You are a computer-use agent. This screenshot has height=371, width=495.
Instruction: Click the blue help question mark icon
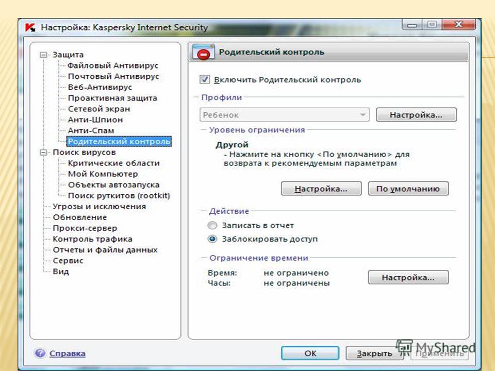[x=40, y=353]
